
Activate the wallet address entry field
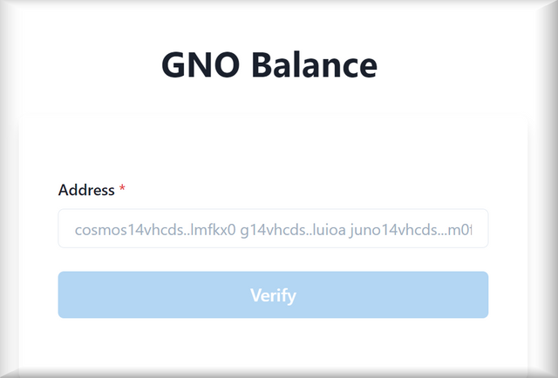tap(273, 228)
